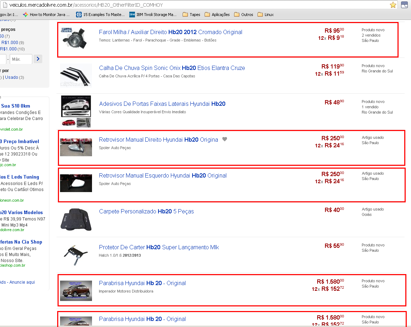
Task: Expand the Linux bookmarks folder
Action: [266, 15]
